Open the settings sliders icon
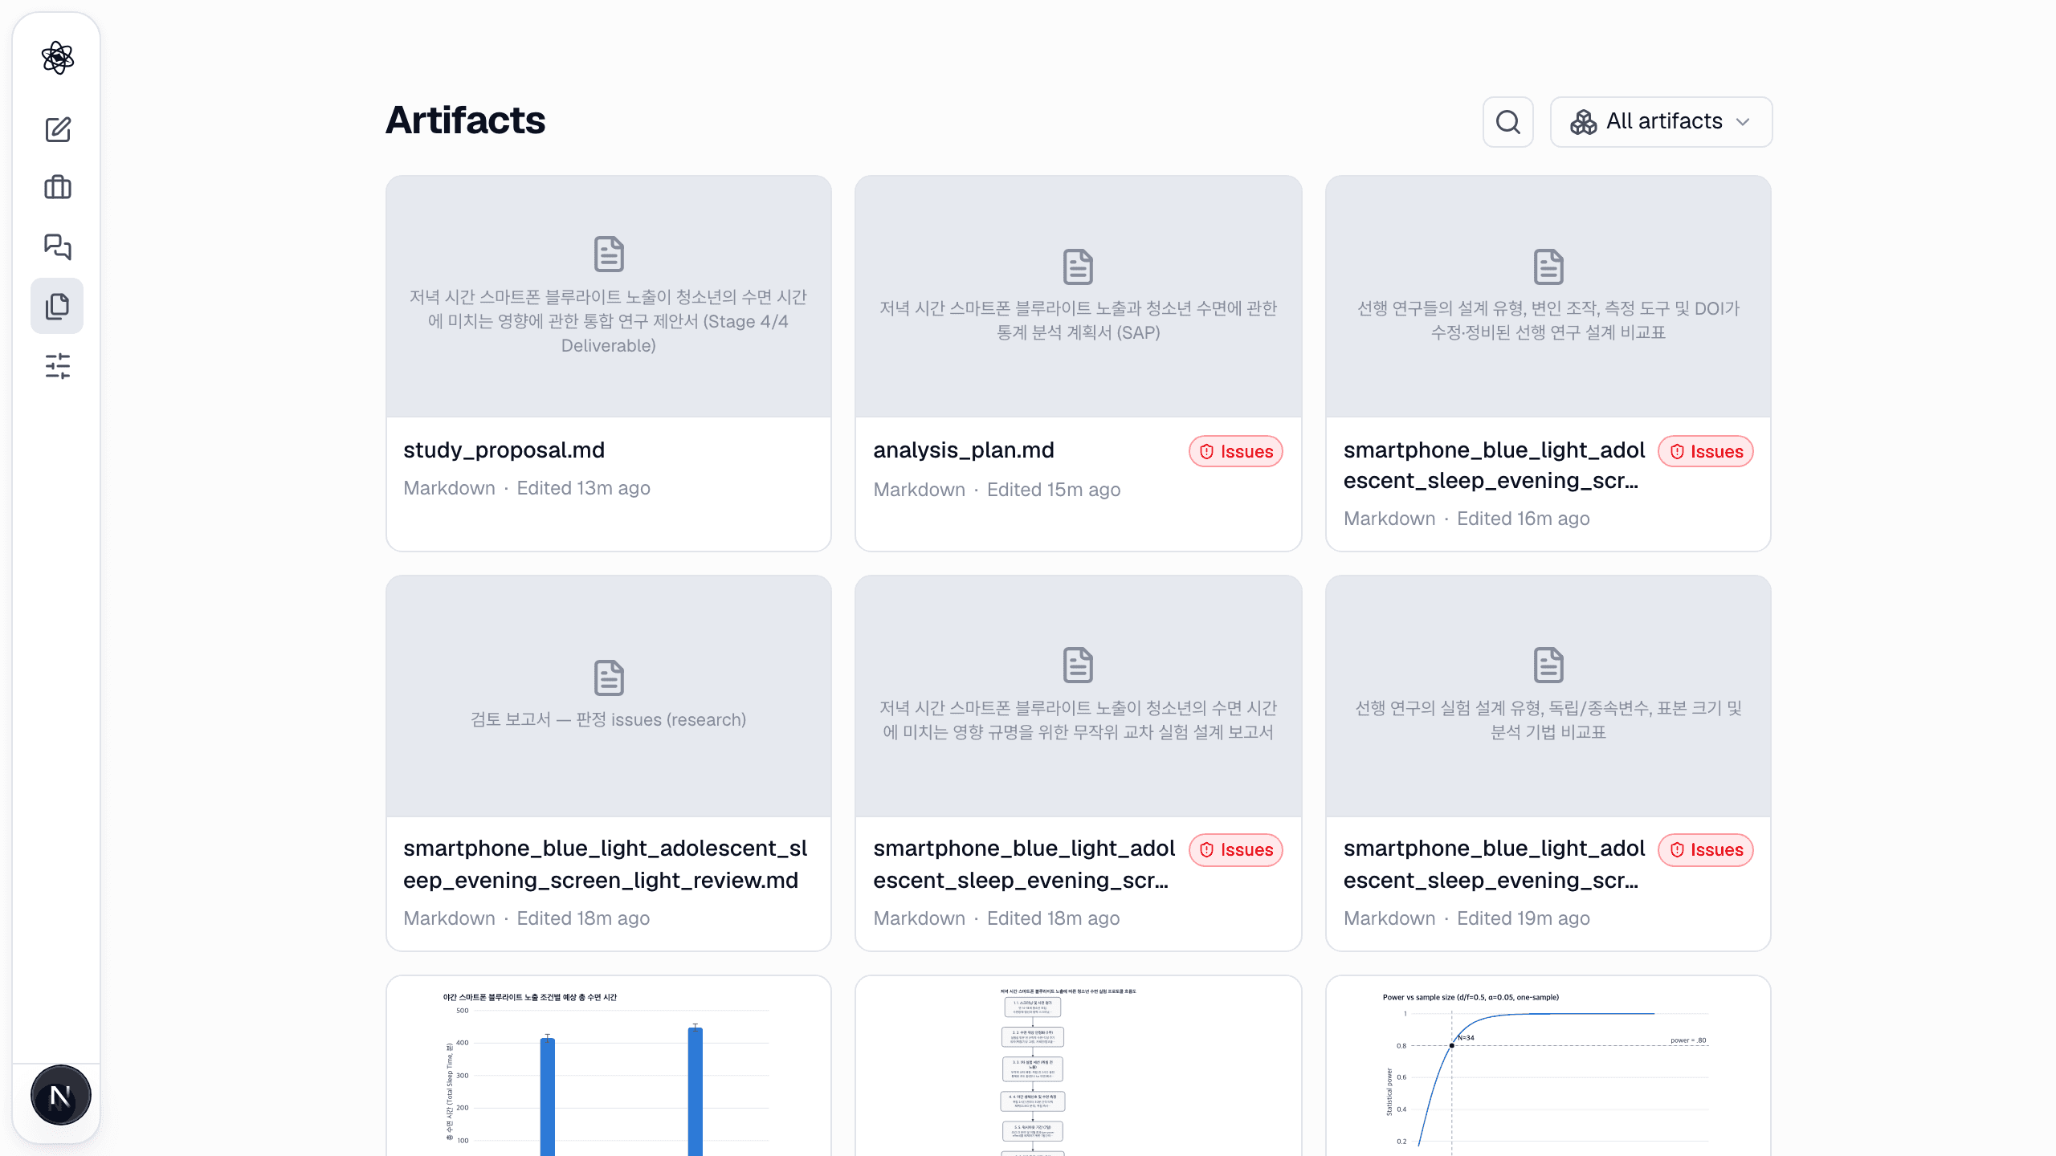2056x1156 pixels. pyautogui.click(x=57, y=366)
